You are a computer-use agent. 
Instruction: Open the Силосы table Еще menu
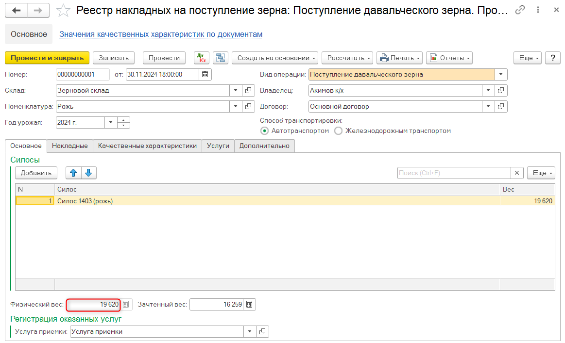541,173
